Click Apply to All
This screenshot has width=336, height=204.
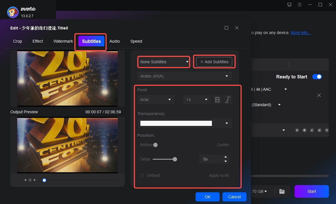pyautogui.click(x=219, y=175)
